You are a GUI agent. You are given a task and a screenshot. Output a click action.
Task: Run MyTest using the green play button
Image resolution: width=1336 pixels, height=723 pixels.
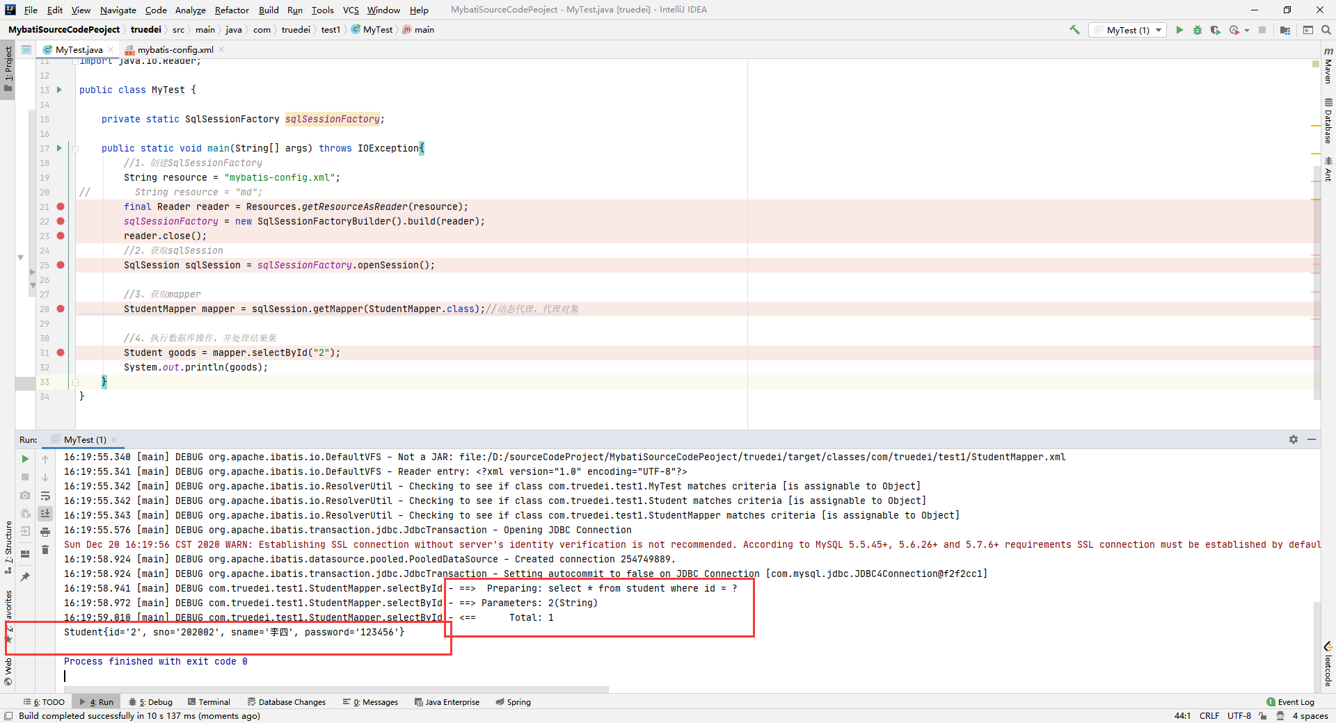coord(1179,30)
